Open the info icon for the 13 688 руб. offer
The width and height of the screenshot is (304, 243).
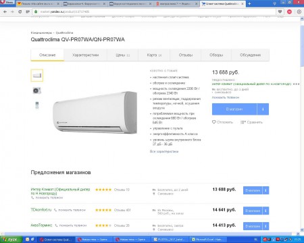265,190
